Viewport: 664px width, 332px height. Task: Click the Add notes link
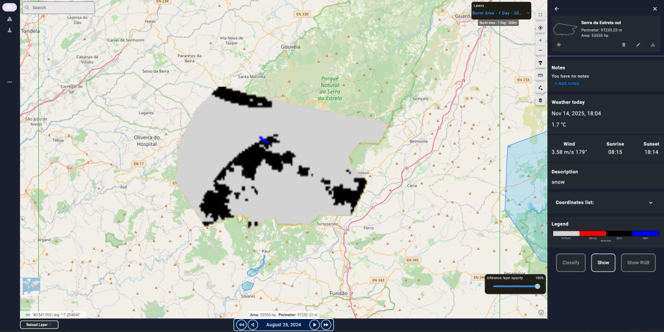point(567,84)
